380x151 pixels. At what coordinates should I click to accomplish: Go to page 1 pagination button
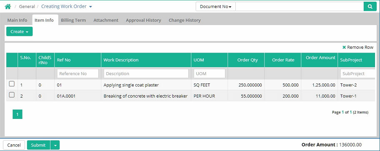[x=17, y=114]
